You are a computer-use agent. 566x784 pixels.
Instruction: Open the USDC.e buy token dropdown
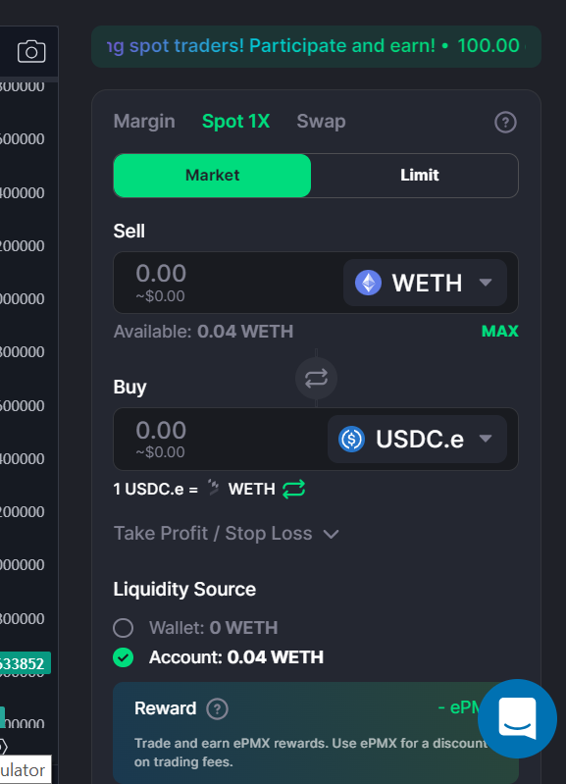click(x=418, y=439)
